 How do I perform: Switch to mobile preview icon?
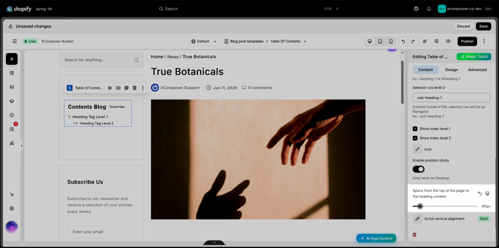pyautogui.click(x=390, y=41)
